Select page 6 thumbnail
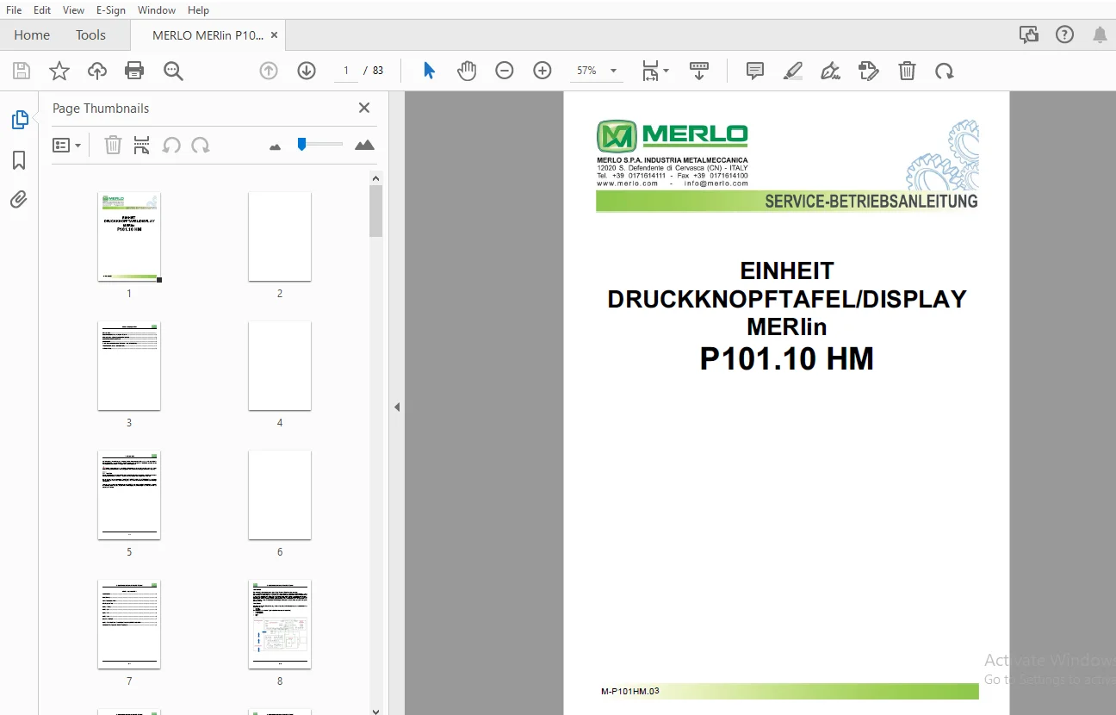The width and height of the screenshot is (1116, 715). click(x=280, y=495)
